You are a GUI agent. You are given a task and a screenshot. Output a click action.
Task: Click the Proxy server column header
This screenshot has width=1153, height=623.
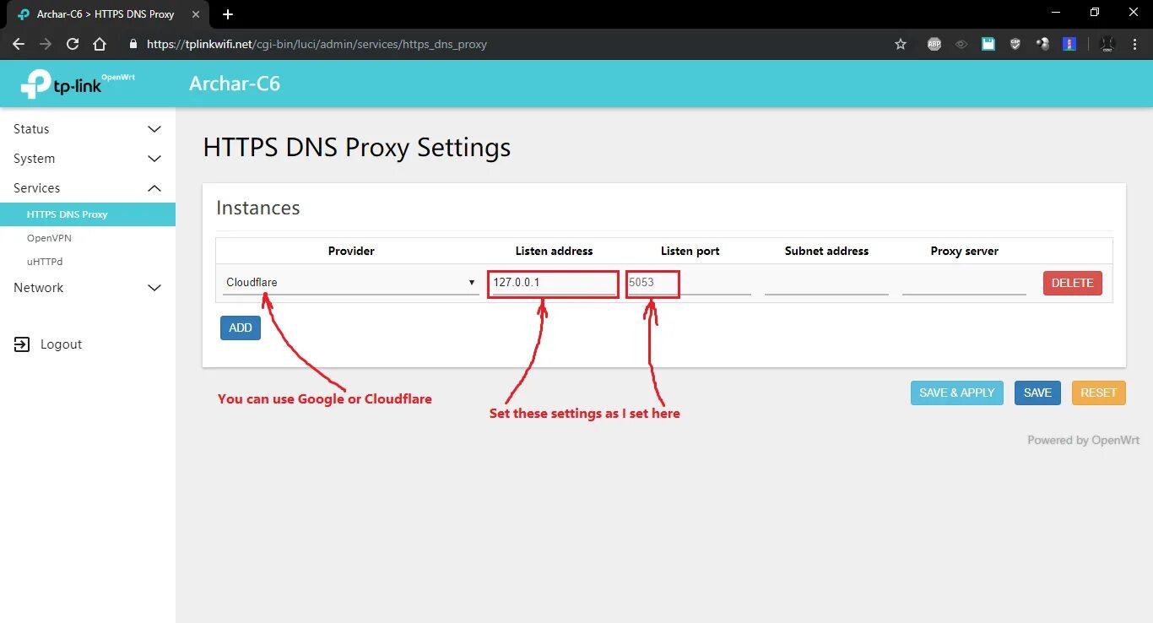coord(964,251)
